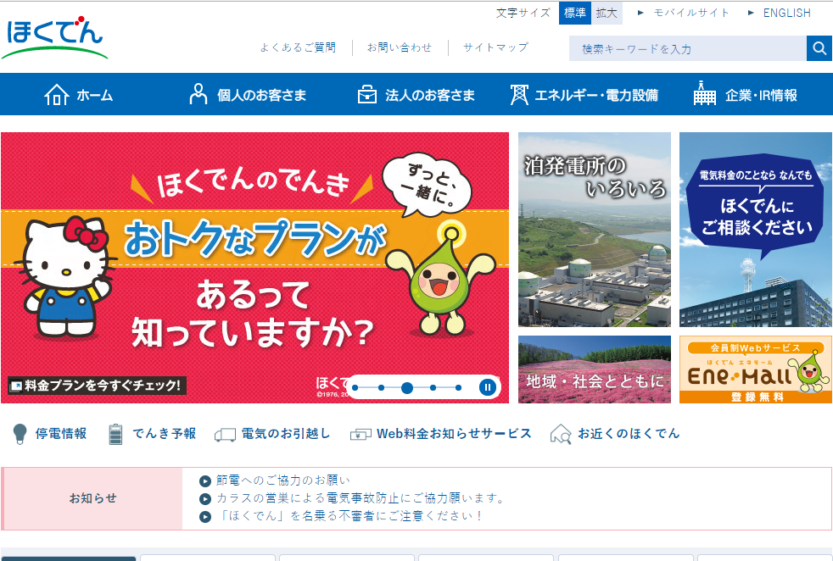833x561 pixels.
Task: Select the active third slide indicator dot
Action: click(407, 387)
